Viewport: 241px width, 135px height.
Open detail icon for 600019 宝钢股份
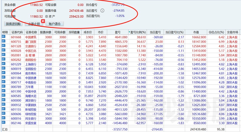pyautogui.click(x=4, y=68)
